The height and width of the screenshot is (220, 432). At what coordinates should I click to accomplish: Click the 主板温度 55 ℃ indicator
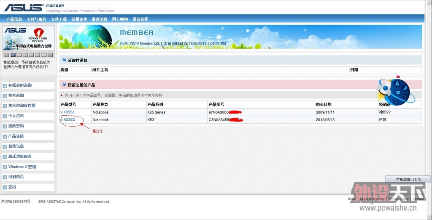coord(408,179)
